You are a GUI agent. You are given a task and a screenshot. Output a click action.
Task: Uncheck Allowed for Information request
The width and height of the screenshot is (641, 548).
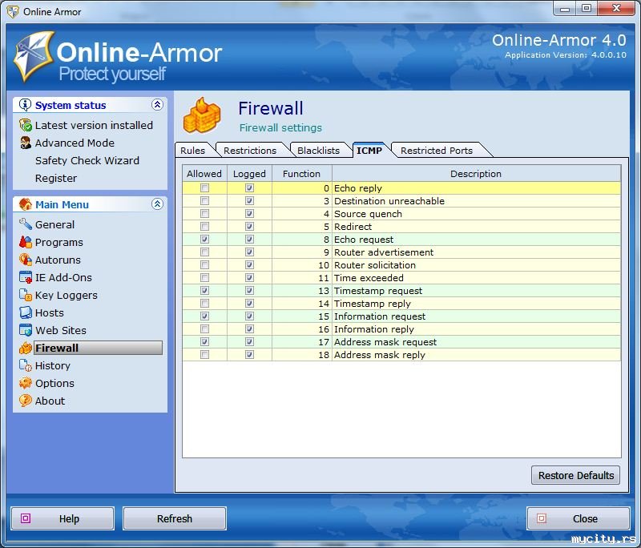click(x=204, y=316)
